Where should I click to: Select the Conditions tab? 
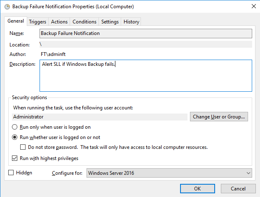(x=84, y=22)
